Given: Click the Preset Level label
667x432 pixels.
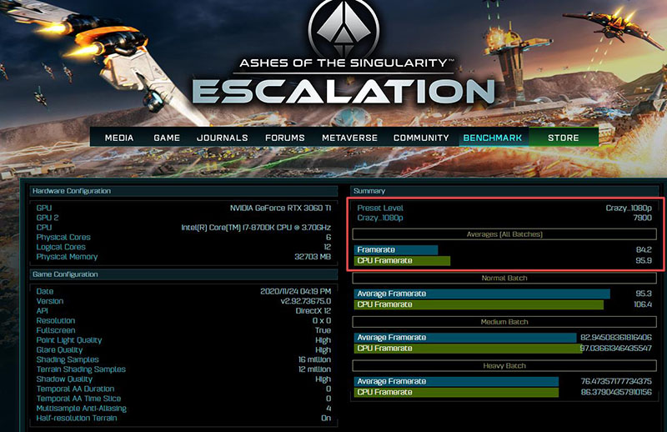Looking at the screenshot, I should (380, 208).
